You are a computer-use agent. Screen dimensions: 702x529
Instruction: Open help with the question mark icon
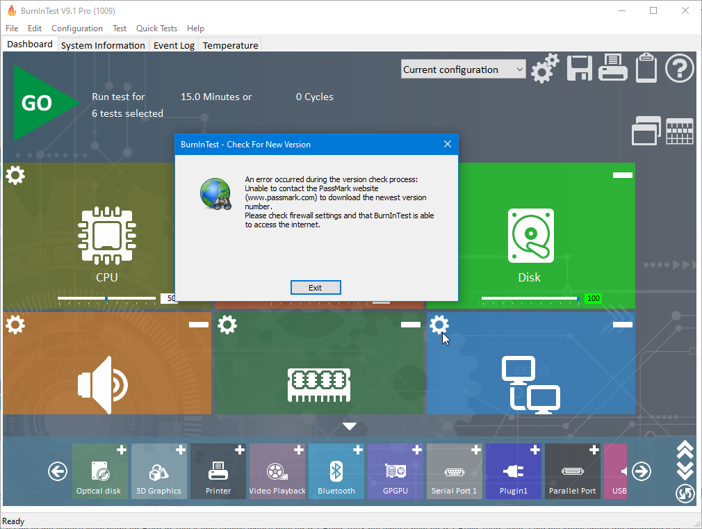[679, 68]
